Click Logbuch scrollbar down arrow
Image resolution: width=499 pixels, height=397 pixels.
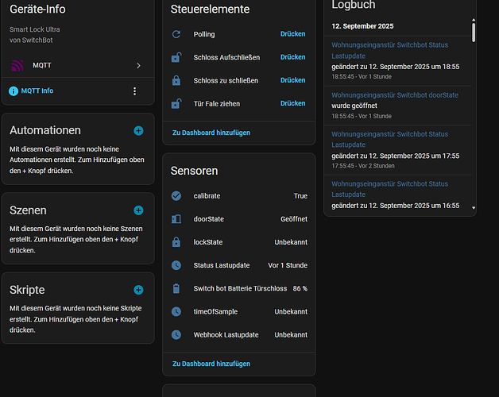pos(474,208)
